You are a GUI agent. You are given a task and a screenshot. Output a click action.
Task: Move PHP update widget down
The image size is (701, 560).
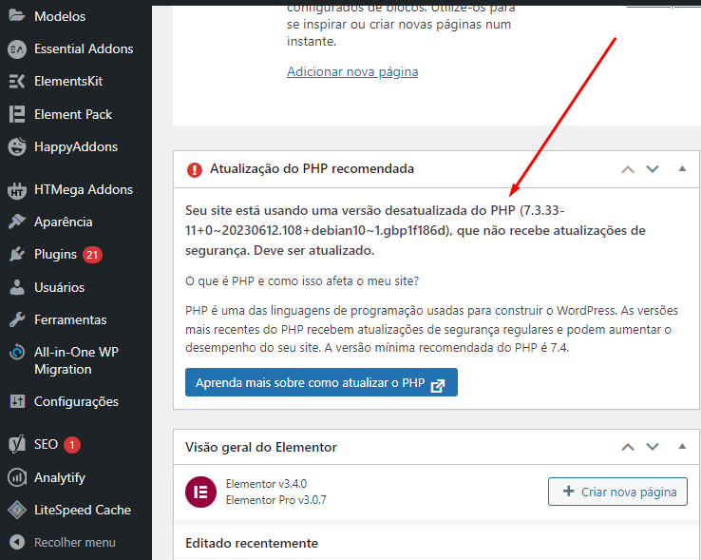coord(653,169)
